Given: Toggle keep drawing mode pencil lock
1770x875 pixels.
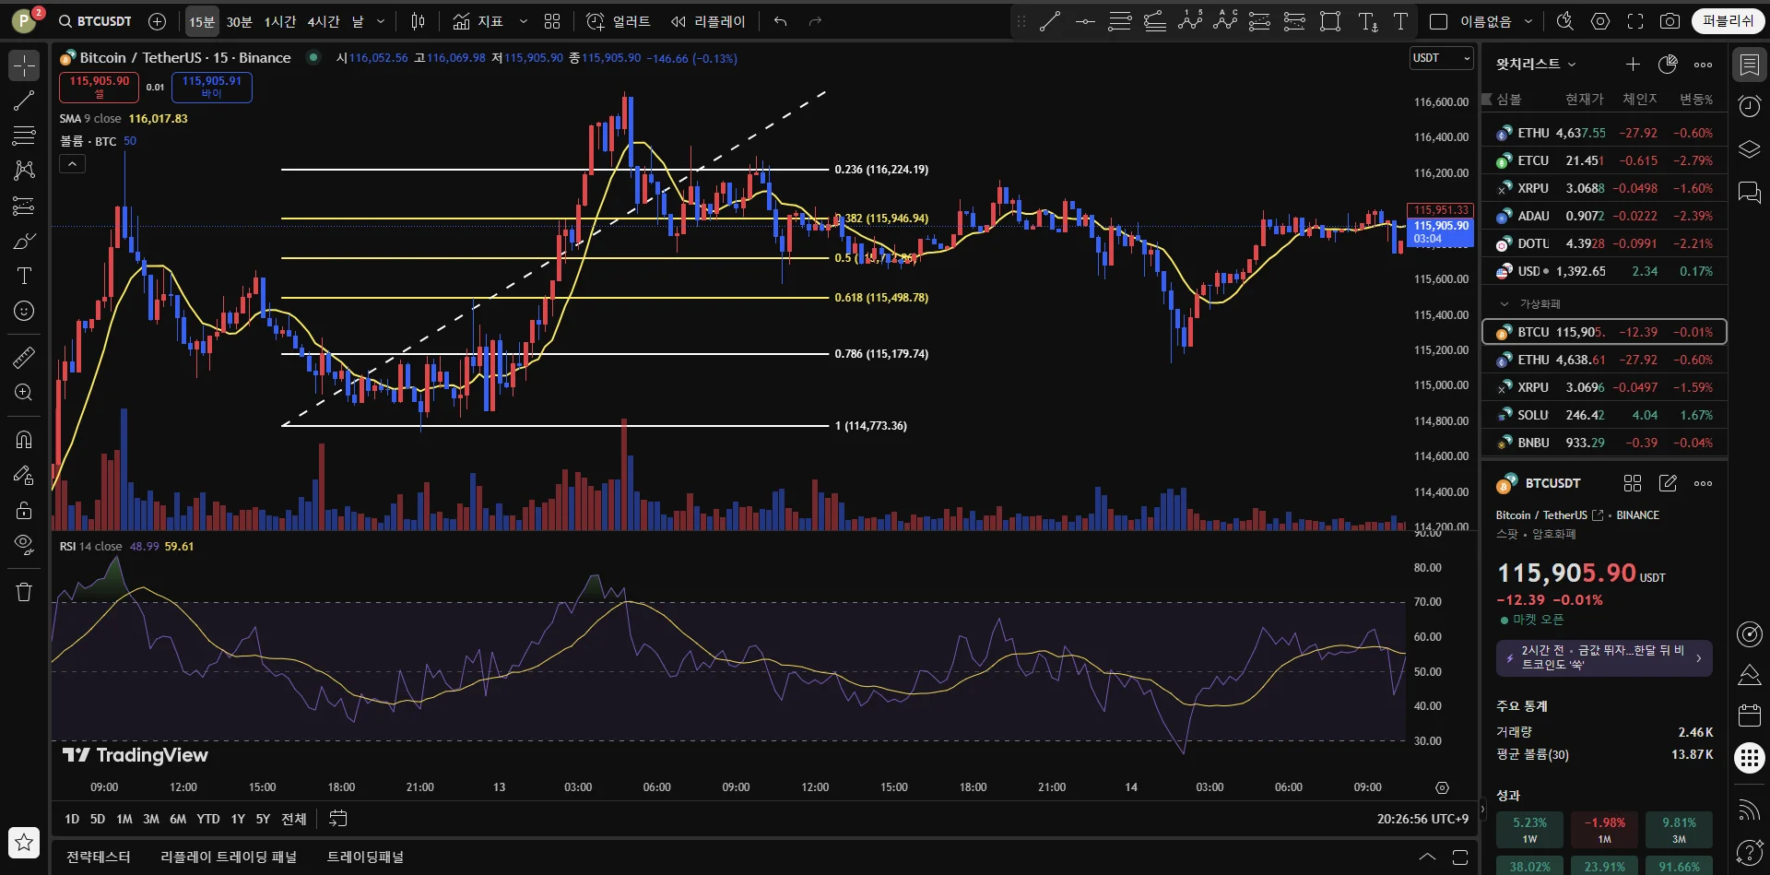Looking at the screenshot, I should (x=24, y=475).
